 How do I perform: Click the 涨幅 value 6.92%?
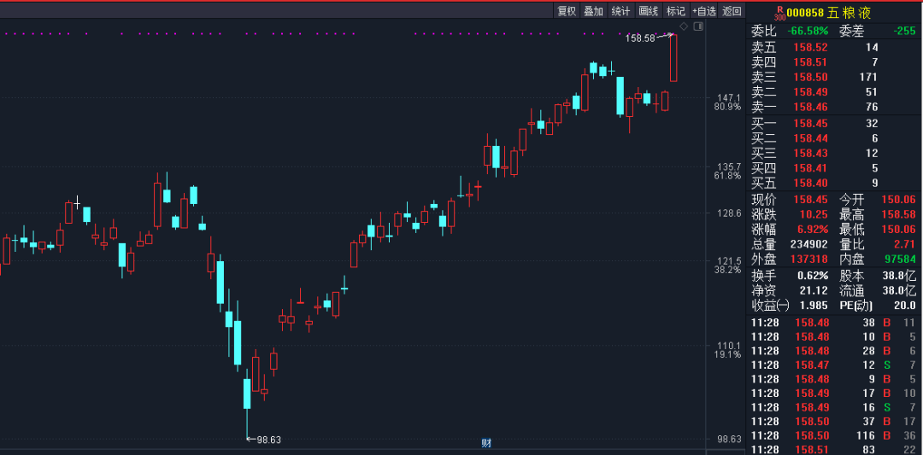pyautogui.click(x=813, y=230)
